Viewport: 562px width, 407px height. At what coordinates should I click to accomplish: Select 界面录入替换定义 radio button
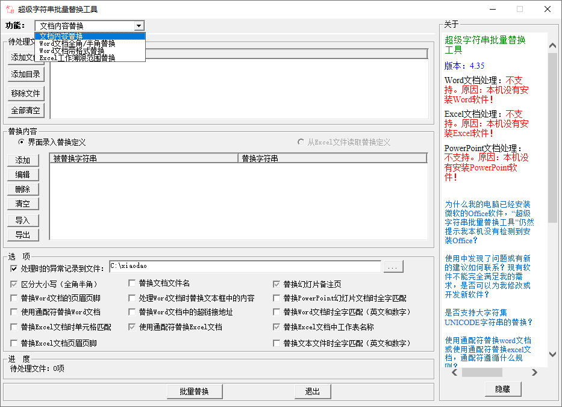[x=22, y=143]
